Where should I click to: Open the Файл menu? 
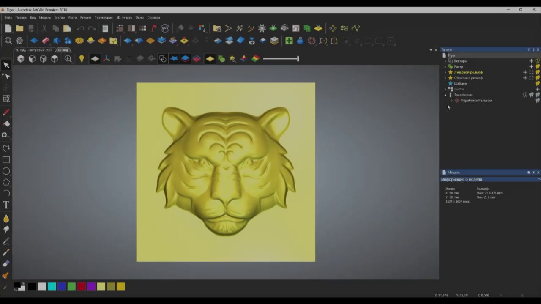tap(8, 18)
